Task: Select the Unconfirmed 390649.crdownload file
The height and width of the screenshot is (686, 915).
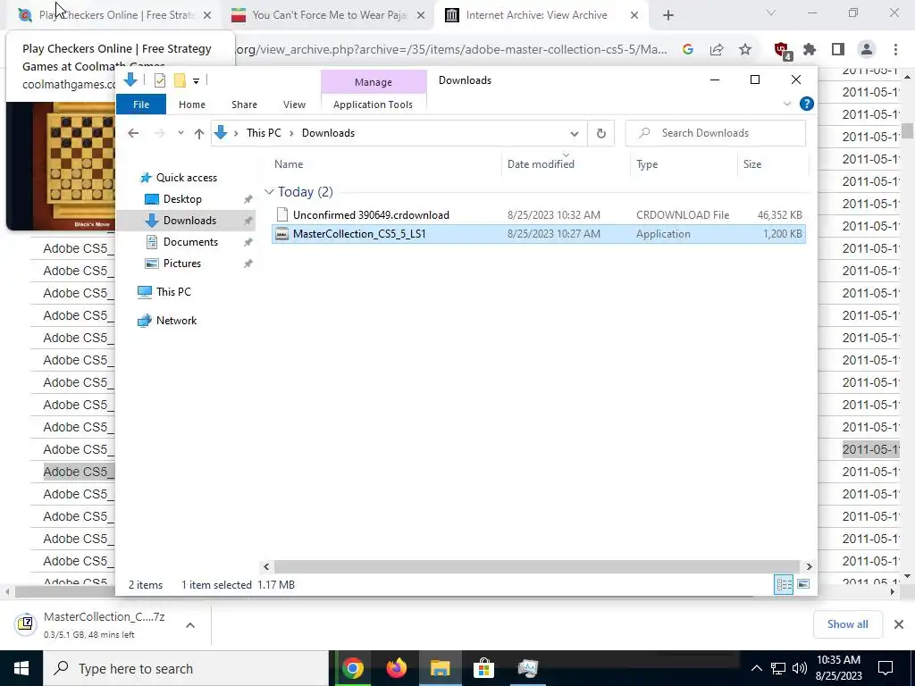Action: point(539,214)
